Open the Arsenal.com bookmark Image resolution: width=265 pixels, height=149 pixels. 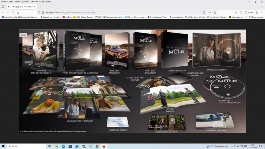(x=50, y=17)
